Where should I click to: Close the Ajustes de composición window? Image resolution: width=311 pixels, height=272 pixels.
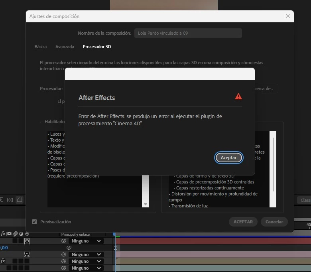pyautogui.click(x=288, y=16)
